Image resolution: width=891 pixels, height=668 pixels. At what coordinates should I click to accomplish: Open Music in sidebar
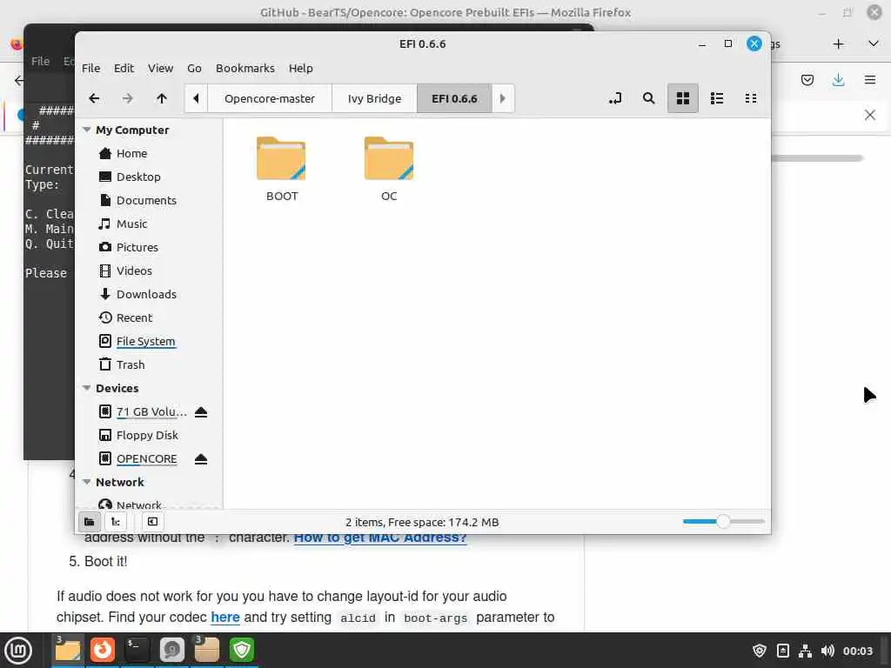tap(132, 224)
